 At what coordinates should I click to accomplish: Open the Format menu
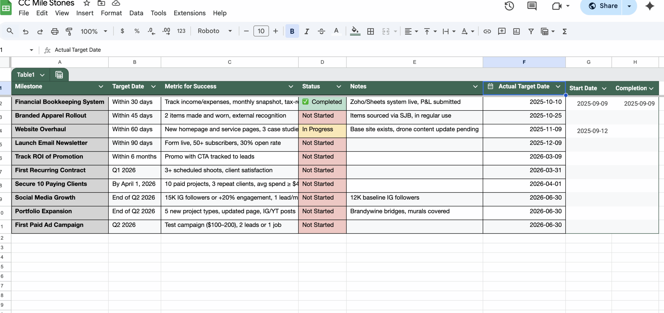[111, 13]
